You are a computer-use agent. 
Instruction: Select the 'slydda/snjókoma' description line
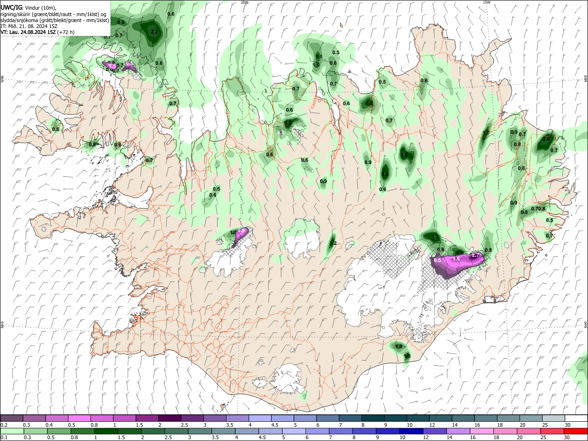point(55,20)
